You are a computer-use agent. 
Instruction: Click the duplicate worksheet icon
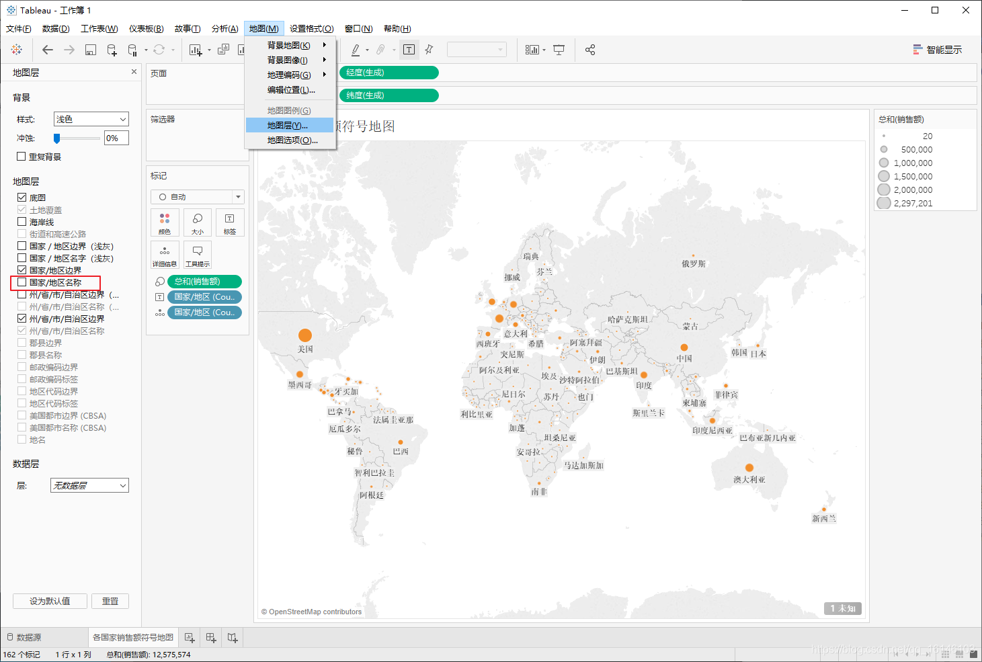coord(223,50)
